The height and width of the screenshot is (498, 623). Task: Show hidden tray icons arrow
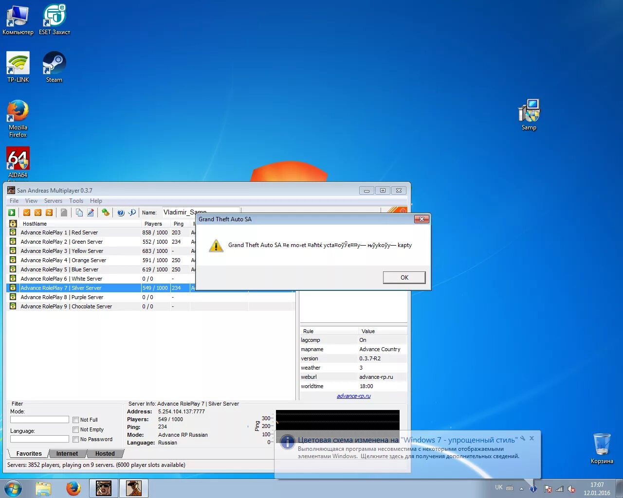click(521, 488)
